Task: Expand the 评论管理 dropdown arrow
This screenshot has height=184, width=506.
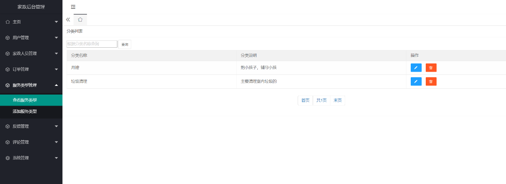Action: (57, 142)
